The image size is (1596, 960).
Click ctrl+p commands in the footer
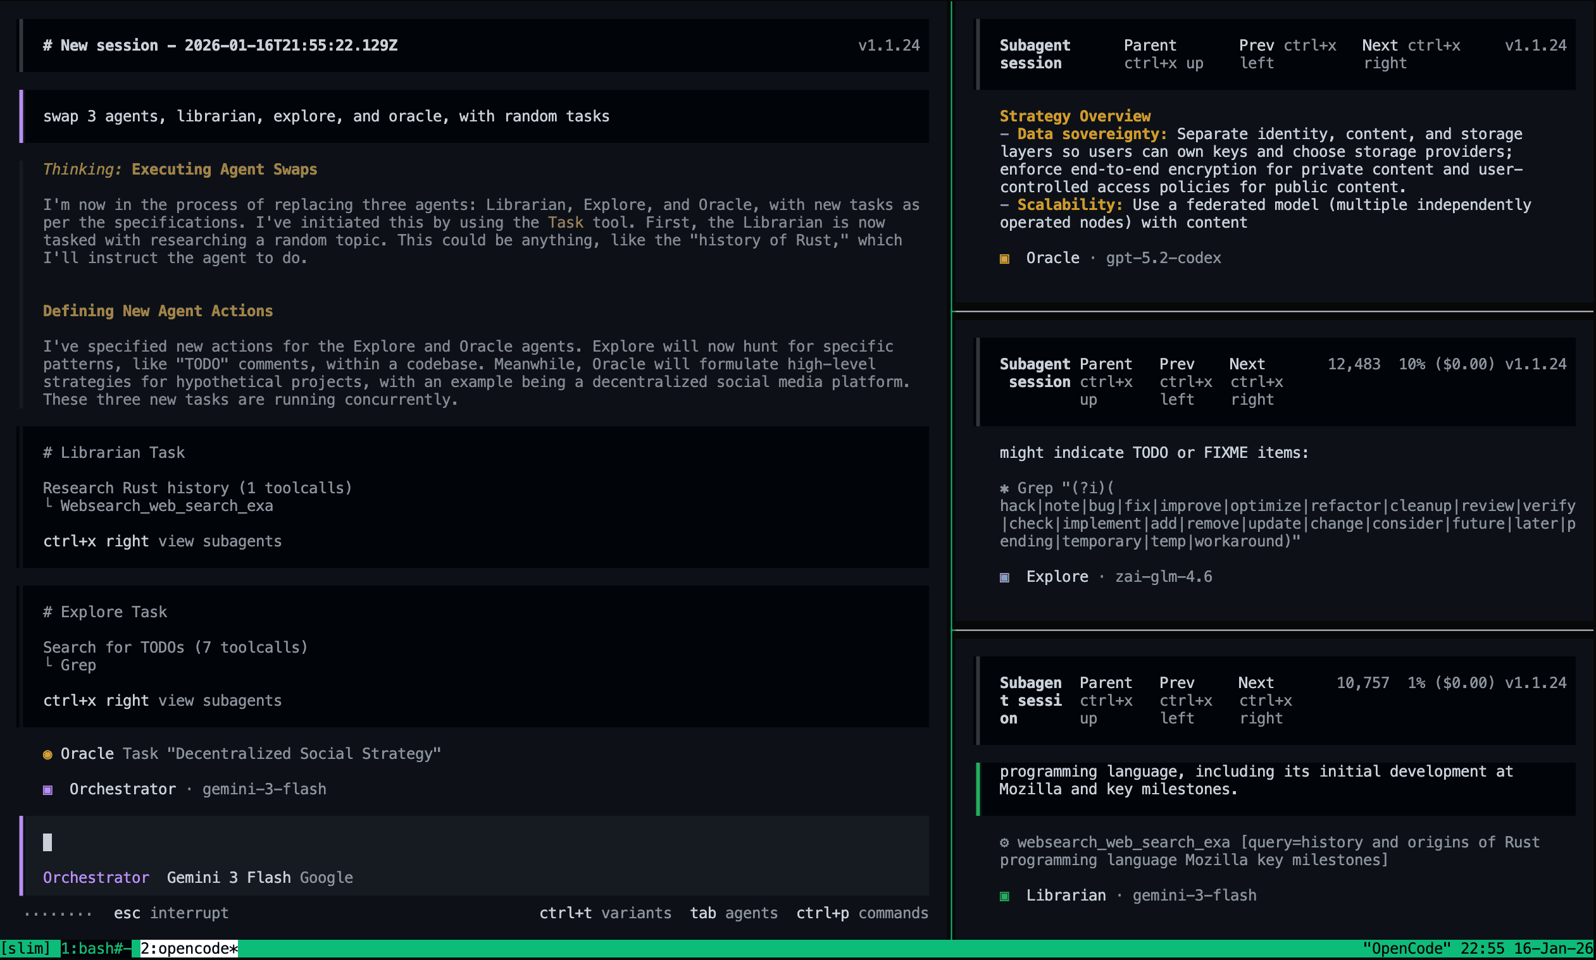tap(861, 913)
